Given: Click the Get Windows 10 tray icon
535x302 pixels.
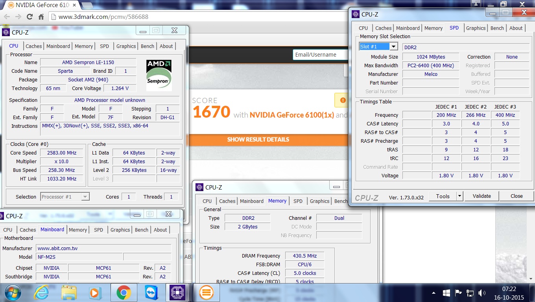Looking at the screenshot, I should (x=446, y=293).
